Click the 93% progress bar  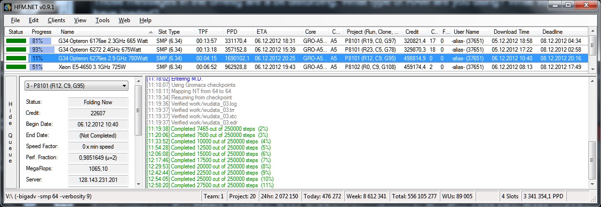coord(42,49)
